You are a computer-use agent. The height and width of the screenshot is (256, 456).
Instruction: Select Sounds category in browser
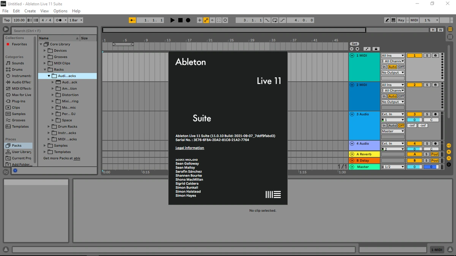tap(18, 63)
